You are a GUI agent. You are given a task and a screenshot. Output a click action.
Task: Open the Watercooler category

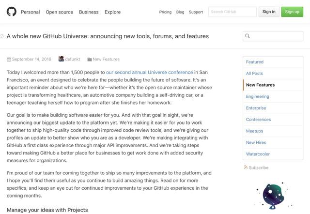click(258, 154)
